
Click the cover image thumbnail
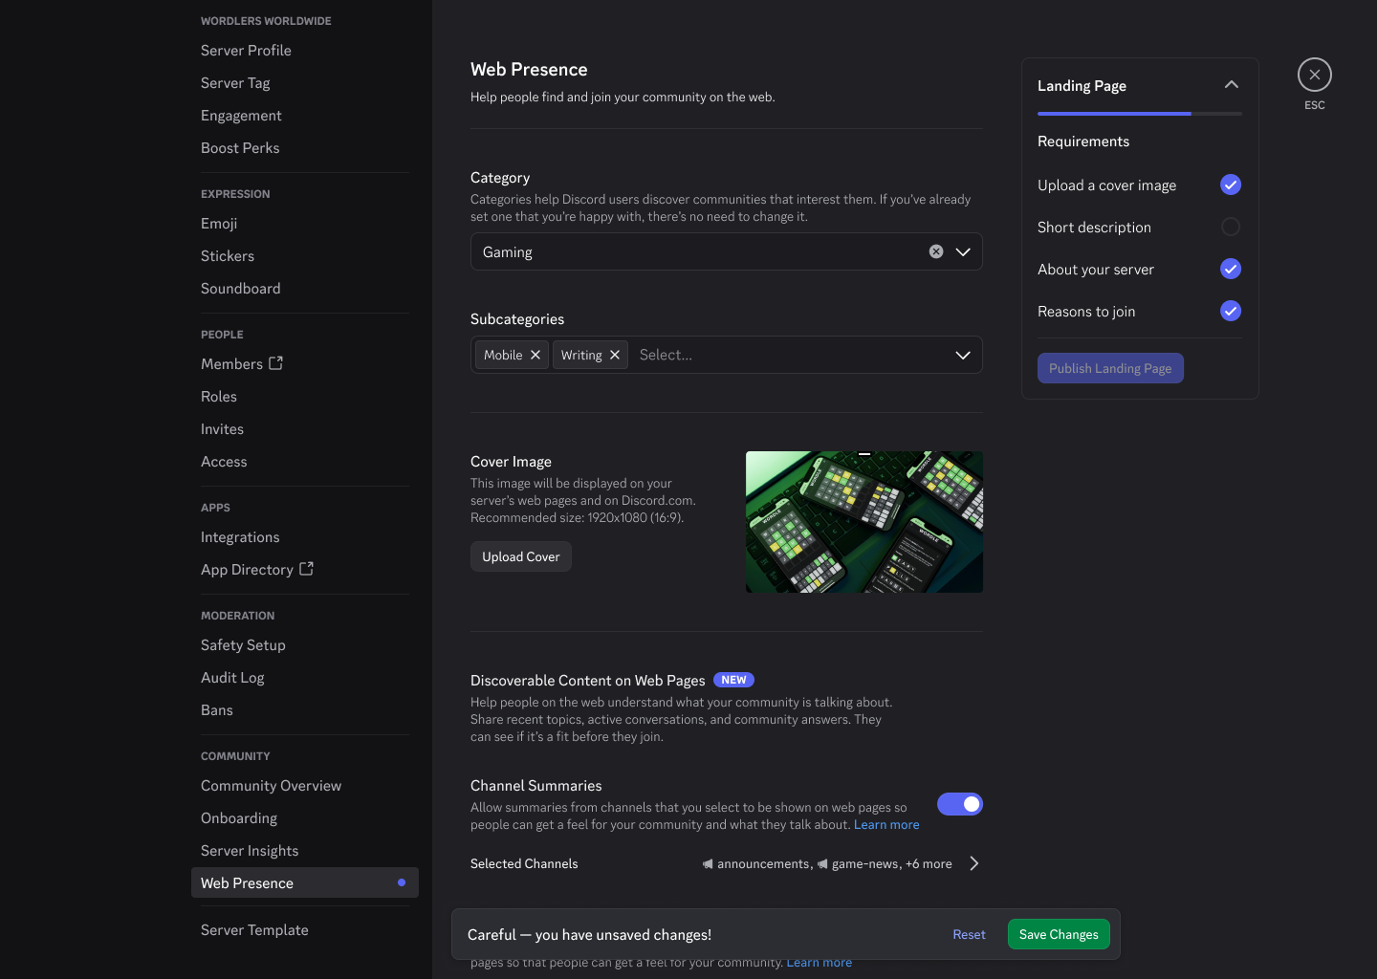[864, 522]
